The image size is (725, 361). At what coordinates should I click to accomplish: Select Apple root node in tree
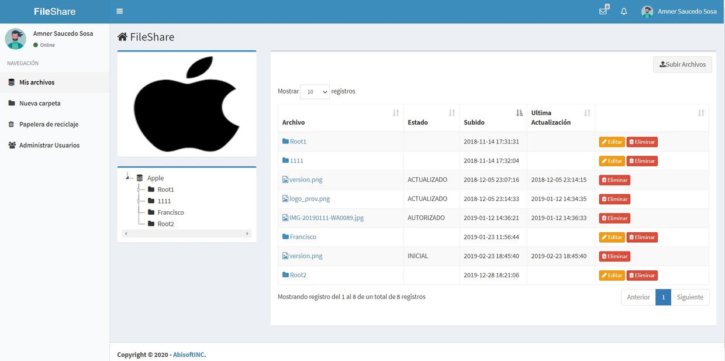(x=156, y=178)
